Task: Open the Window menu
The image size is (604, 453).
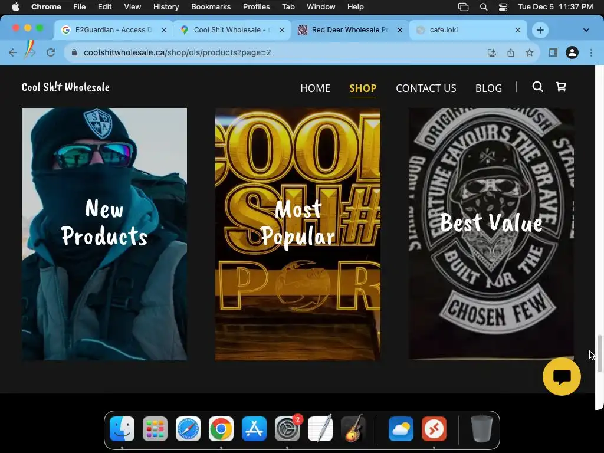Action: tap(321, 7)
